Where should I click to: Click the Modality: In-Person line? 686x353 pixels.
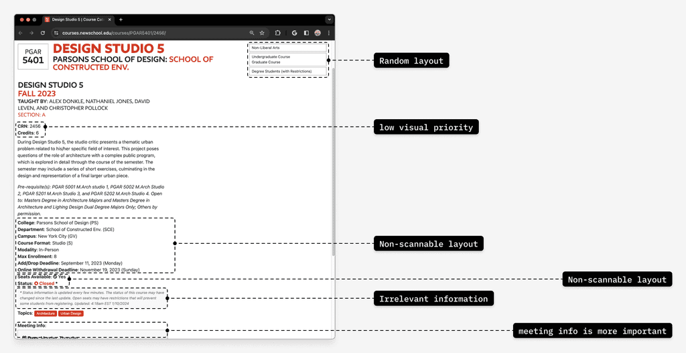pyautogui.click(x=38, y=250)
